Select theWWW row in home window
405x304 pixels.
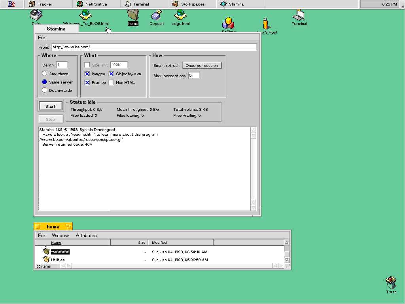click(160, 252)
